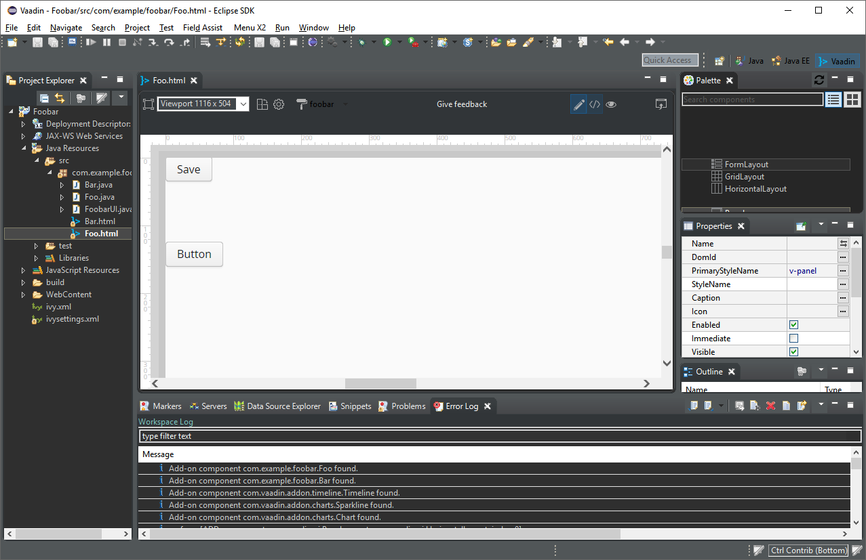Switch Palette to grid view
The width and height of the screenshot is (866, 560).
pyautogui.click(x=852, y=100)
